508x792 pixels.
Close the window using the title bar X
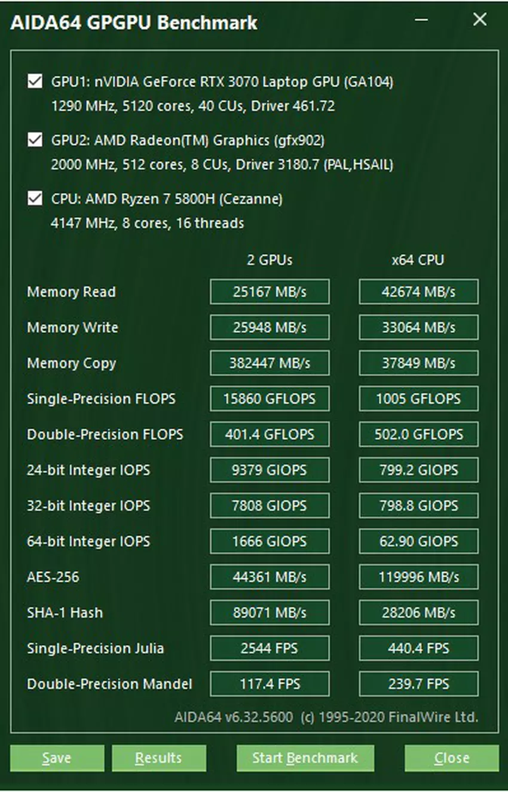point(479,20)
